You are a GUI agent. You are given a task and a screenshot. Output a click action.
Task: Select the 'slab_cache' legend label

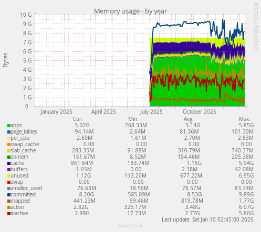[x=23, y=151]
